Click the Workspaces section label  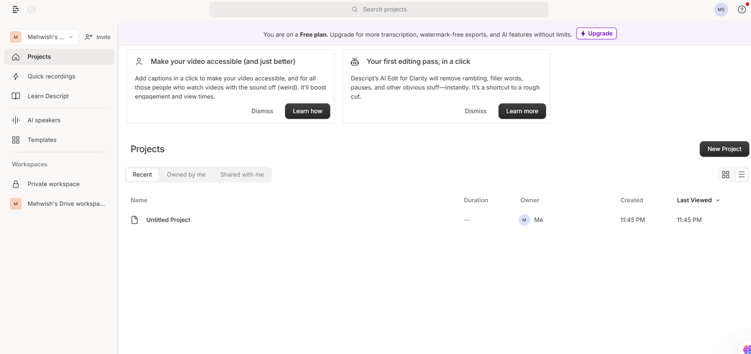click(x=29, y=165)
